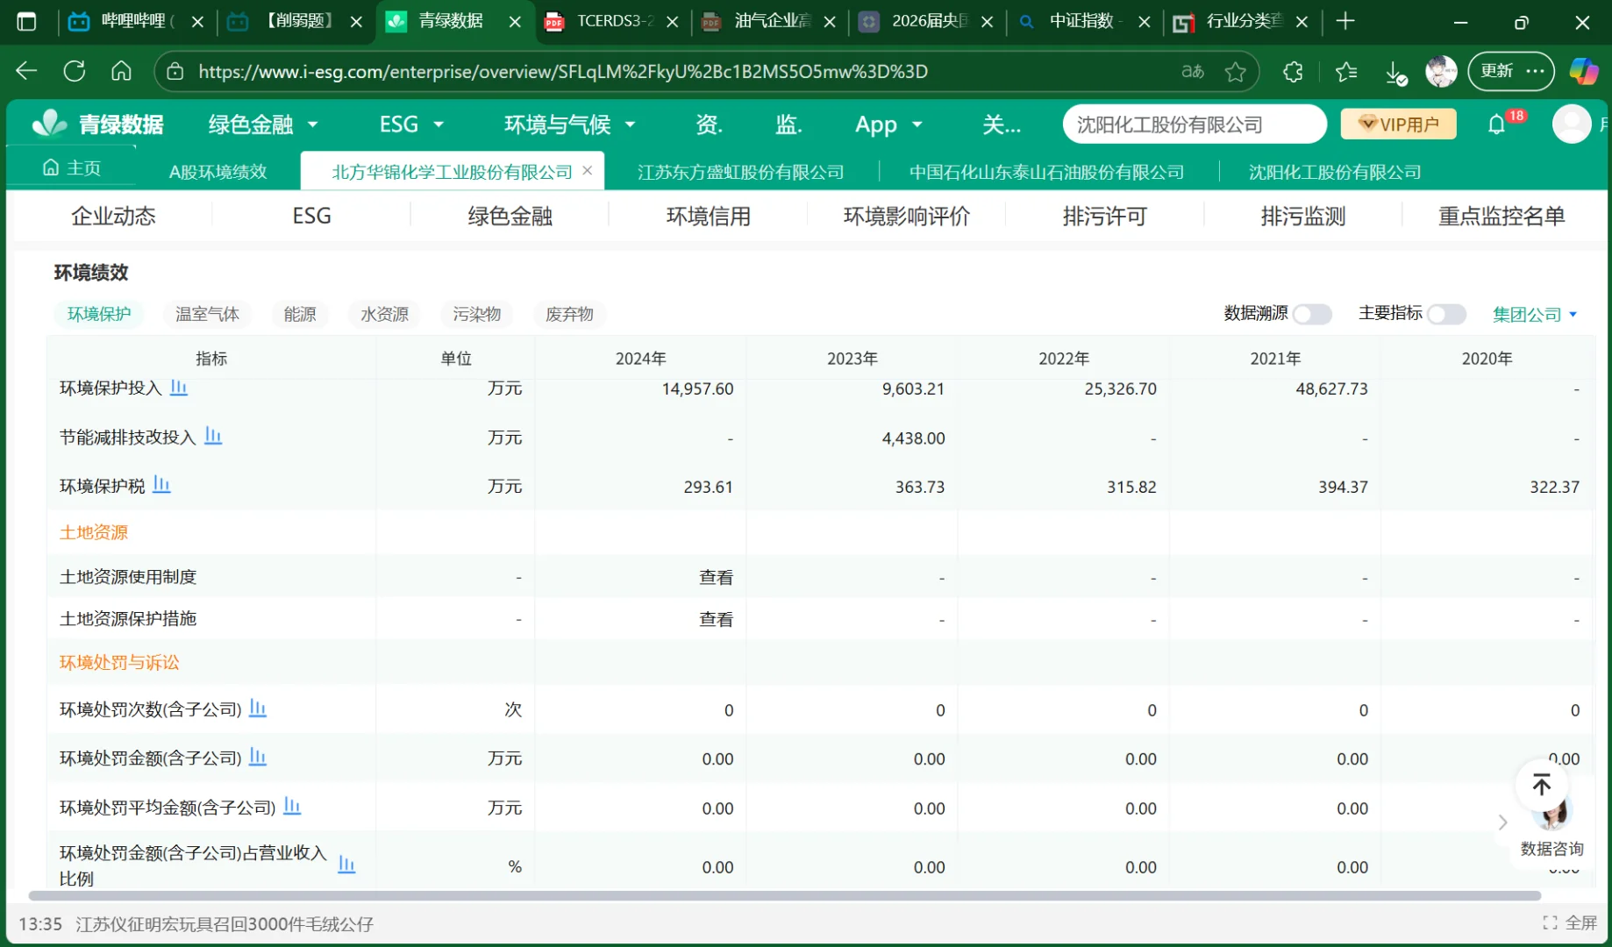The image size is (1612, 947).
Task: Open the 环境影响评价 section
Action: (x=906, y=216)
